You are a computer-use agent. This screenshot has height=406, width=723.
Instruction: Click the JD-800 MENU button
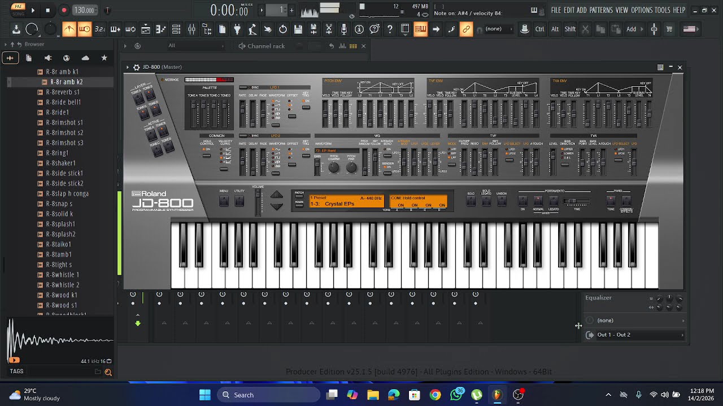pos(224,201)
